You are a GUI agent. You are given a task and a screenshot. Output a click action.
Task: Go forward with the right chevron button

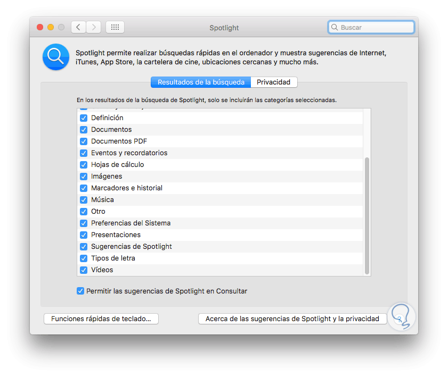[93, 27]
